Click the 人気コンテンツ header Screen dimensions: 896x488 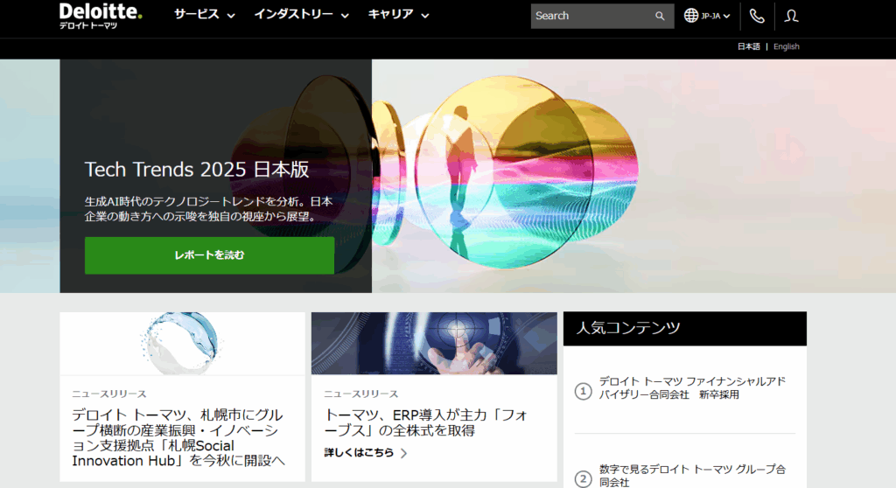[685, 329]
